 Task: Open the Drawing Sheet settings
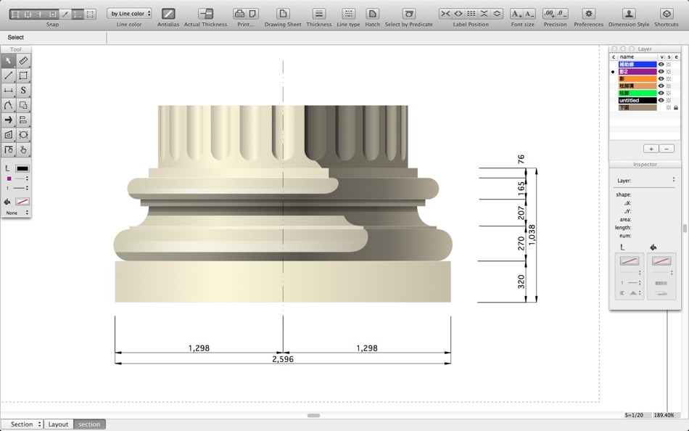[x=283, y=14]
